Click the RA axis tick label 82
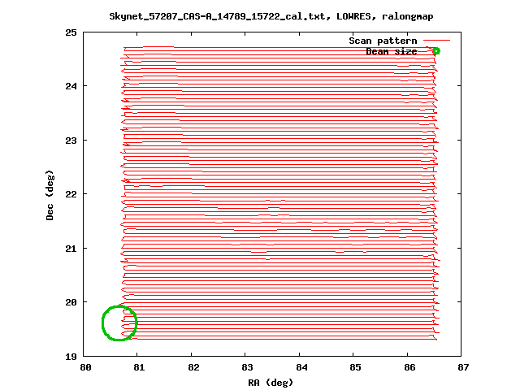 (193, 367)
